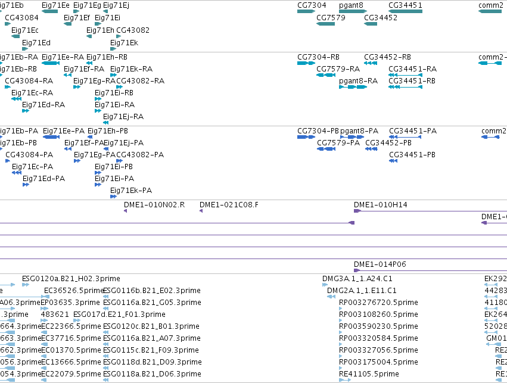
Task: Click protein CG7304-PB
Action: click(x=318, y=131)
